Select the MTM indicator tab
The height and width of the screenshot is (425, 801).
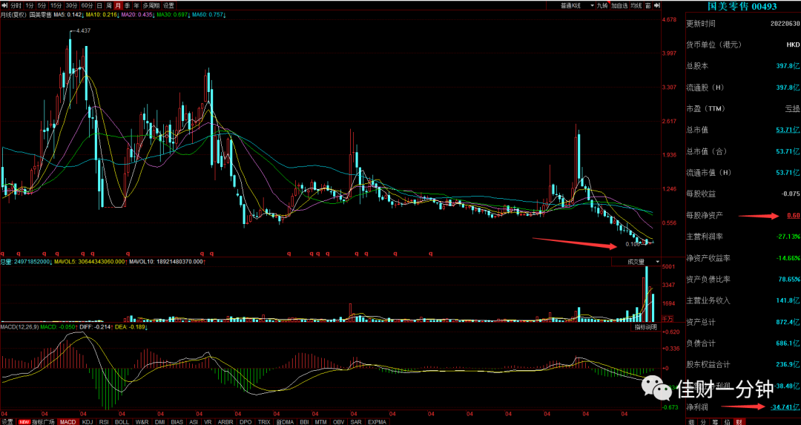click(321, 422)
